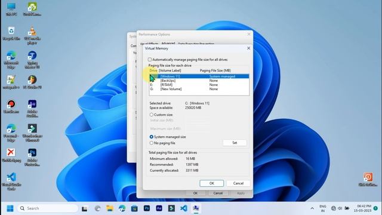Open the red record-button desktop shortcut
The height and width of the screenshot is (215, 382).
pyautogui.click(x=11, y=106)
